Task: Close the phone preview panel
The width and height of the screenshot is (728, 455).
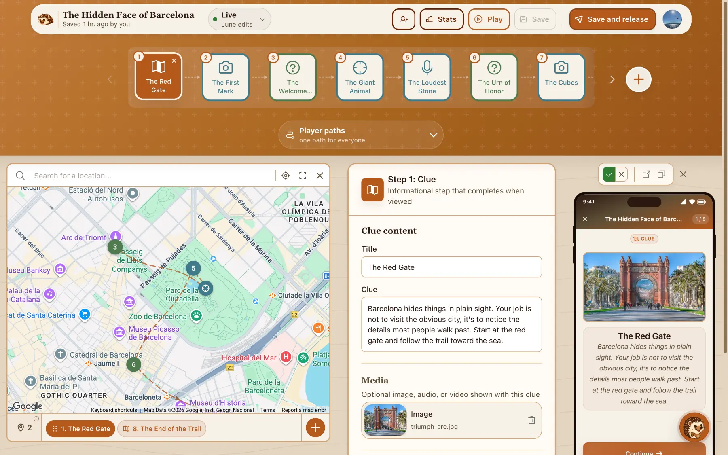Action: pos(683,174)
